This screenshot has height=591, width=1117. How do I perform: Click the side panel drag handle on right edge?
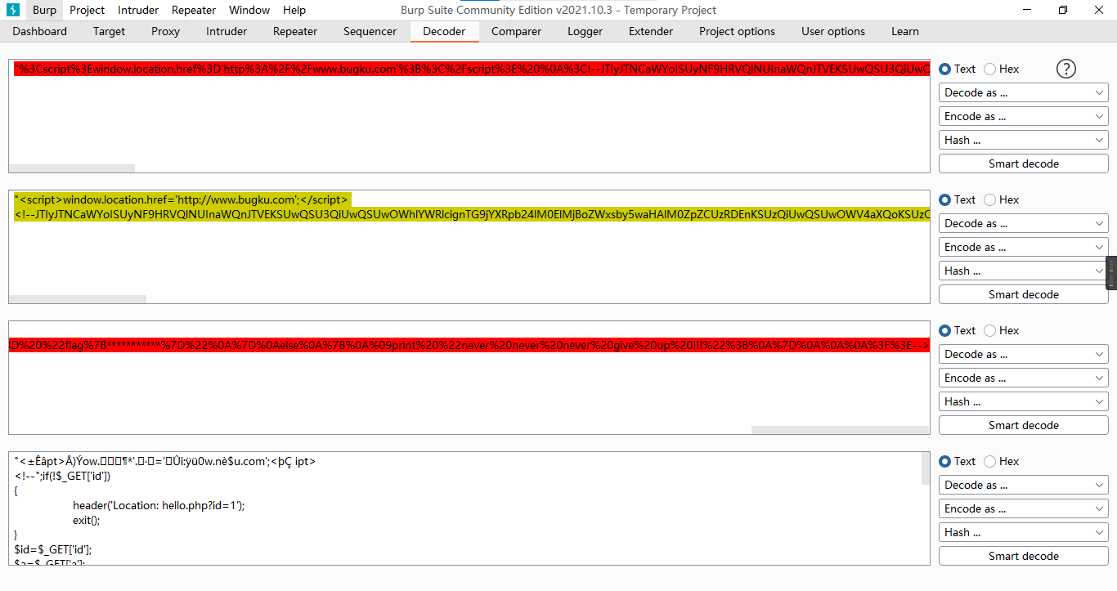1111,273
